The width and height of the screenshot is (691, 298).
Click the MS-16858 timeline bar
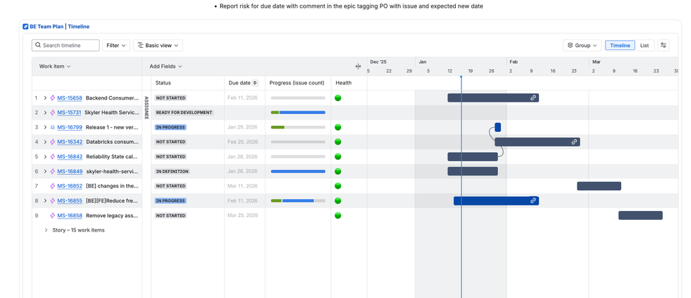click(x=641, y=216)
